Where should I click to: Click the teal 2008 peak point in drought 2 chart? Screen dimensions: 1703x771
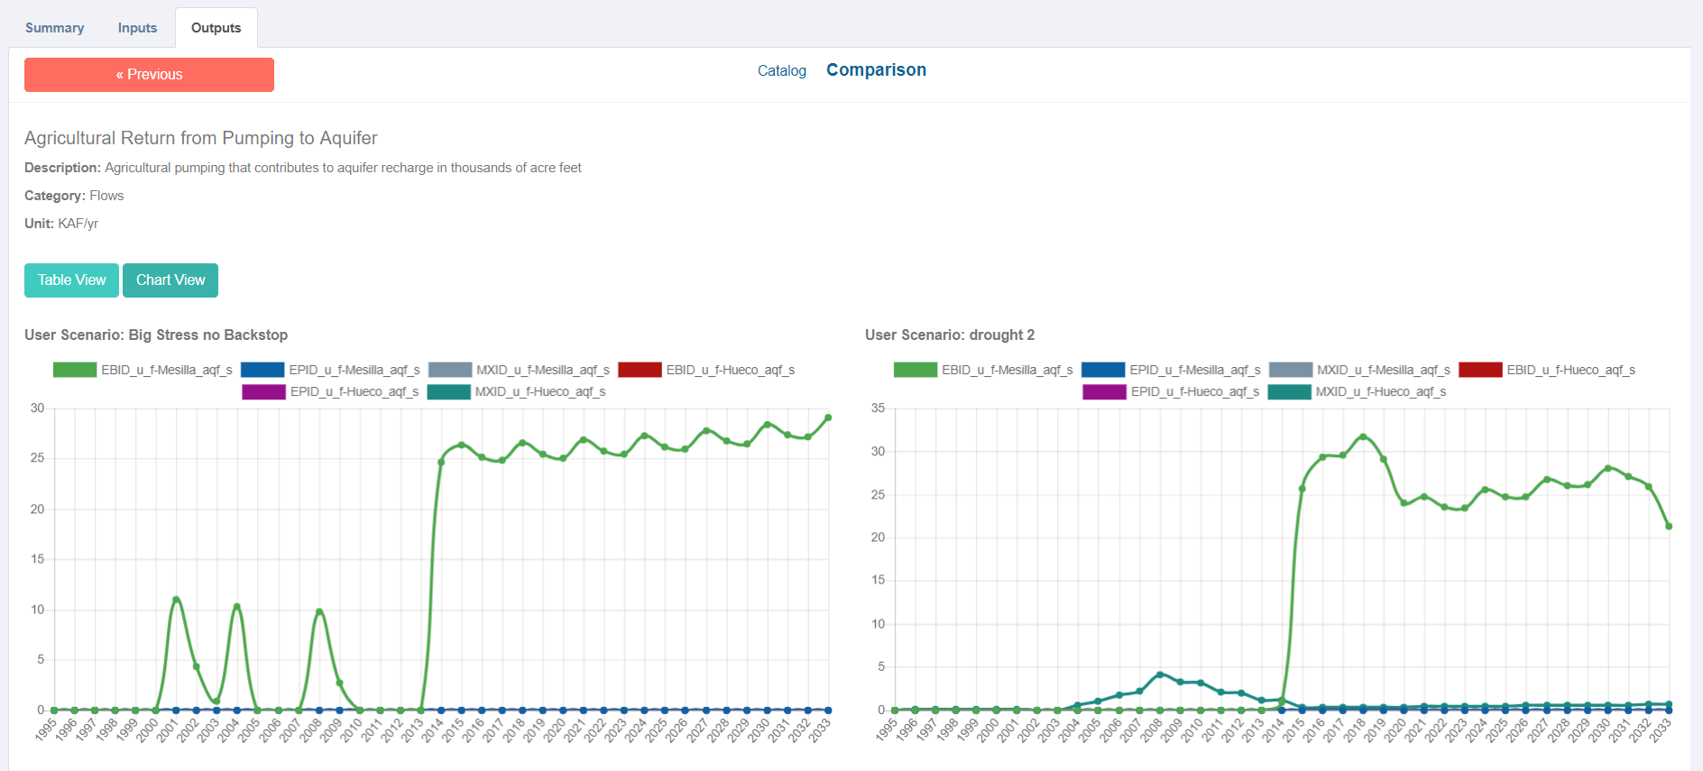1160,675
